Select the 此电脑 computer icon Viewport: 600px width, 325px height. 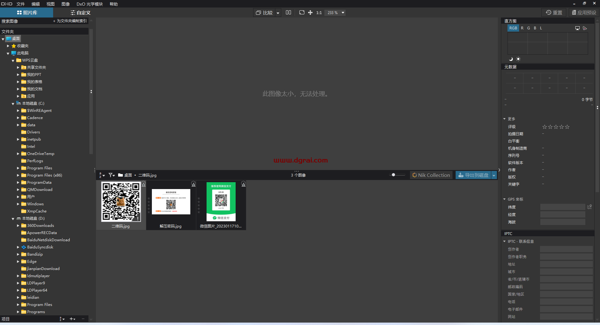[14, 53]
